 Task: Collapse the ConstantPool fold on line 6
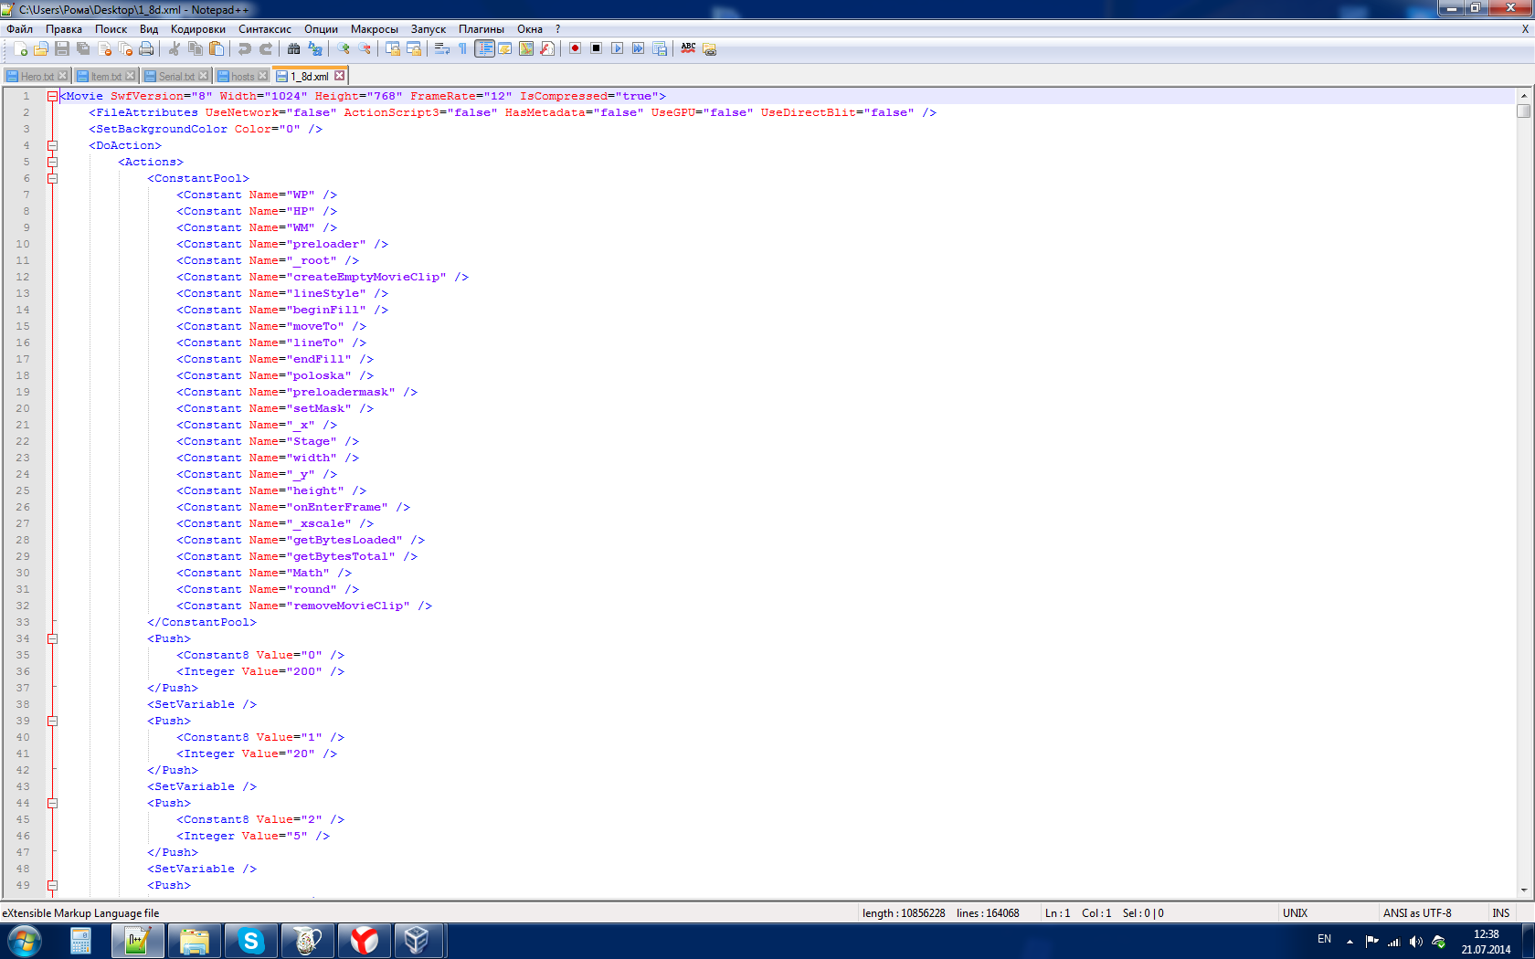pyautogui.click(x=52, y=178)
